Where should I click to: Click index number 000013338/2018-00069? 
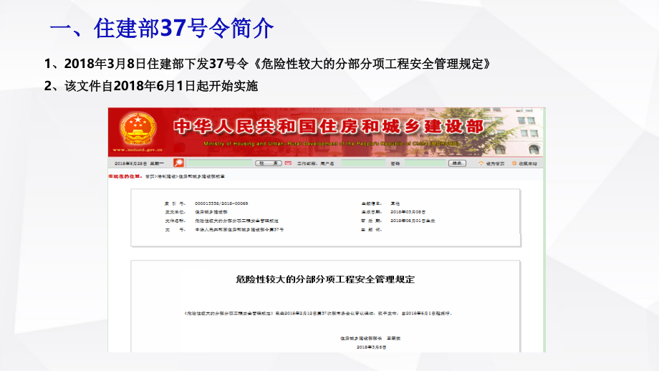221,203
